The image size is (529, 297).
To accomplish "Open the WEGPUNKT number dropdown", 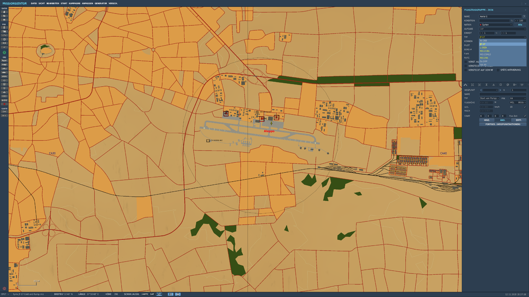I will [490, 90].
